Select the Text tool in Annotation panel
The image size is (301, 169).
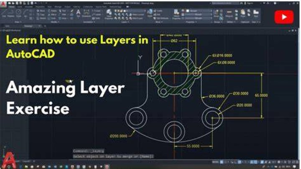[x=78, y=13]
